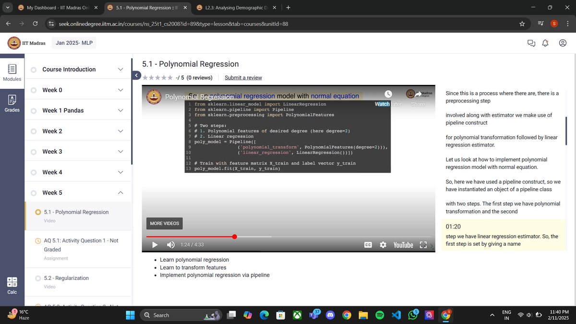This screenshot has width=576, height=324.
Task: Open Chrome media control icon
Action: coord(540,24)
